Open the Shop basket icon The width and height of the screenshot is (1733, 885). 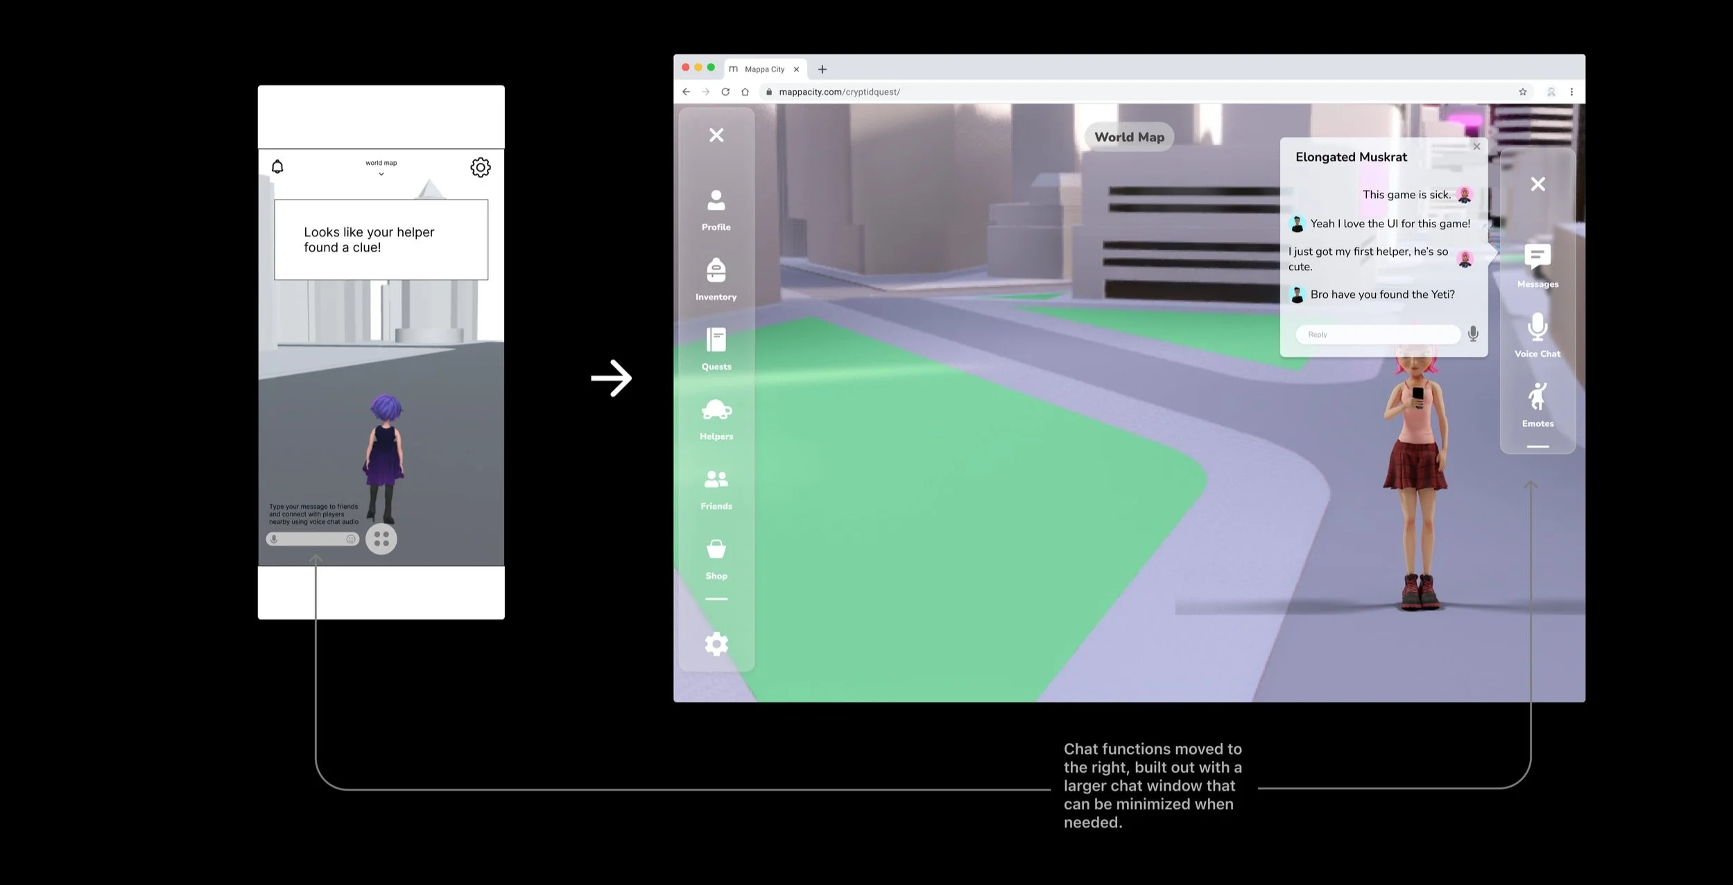(716, 550)
